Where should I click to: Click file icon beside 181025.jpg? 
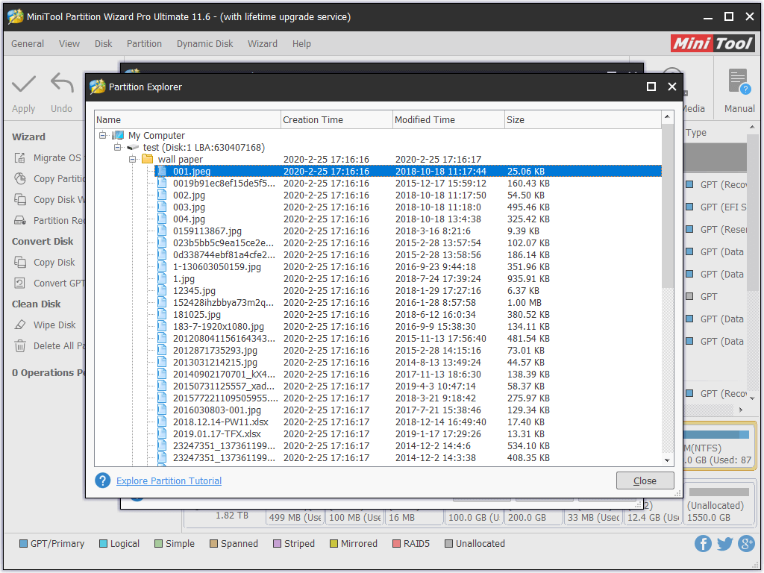(162, 314)
